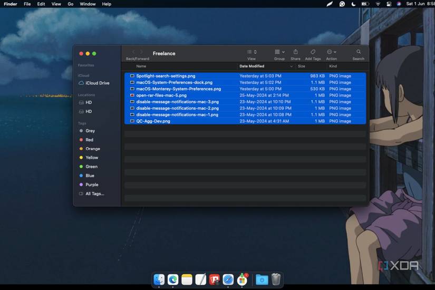This screenshot has width=435, height=290.
Task: Open the View options dropdown
Action: (252, 52)
